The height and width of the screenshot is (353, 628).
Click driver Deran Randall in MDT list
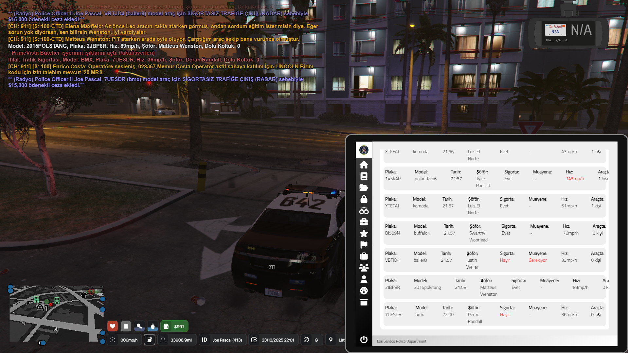475,318
